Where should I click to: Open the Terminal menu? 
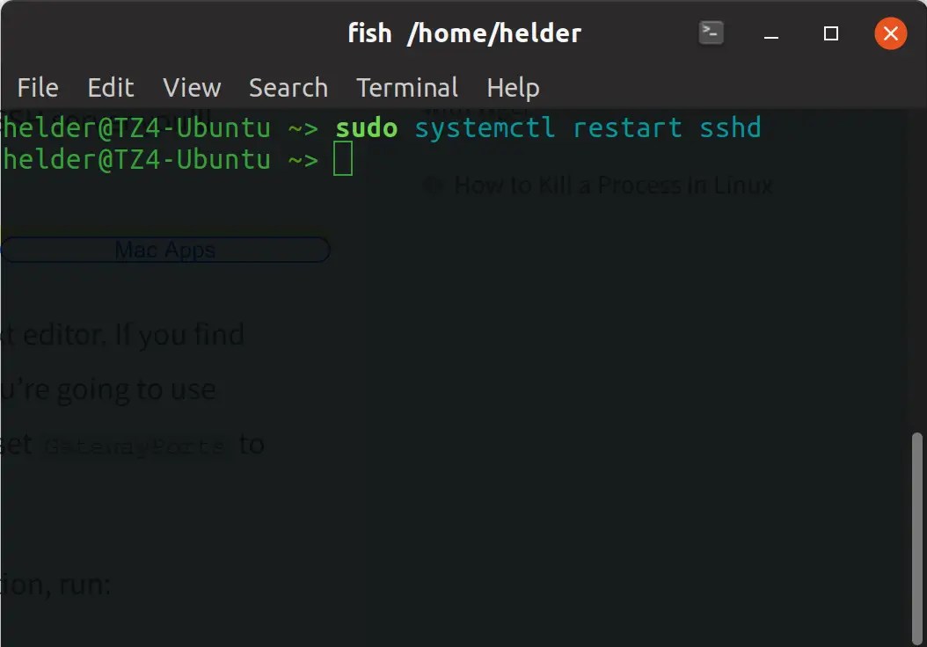tap(407, 87)
